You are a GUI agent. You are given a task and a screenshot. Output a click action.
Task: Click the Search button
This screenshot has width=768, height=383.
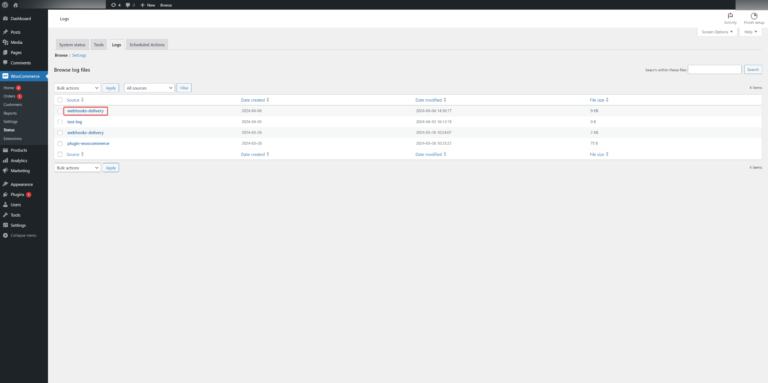753,69
